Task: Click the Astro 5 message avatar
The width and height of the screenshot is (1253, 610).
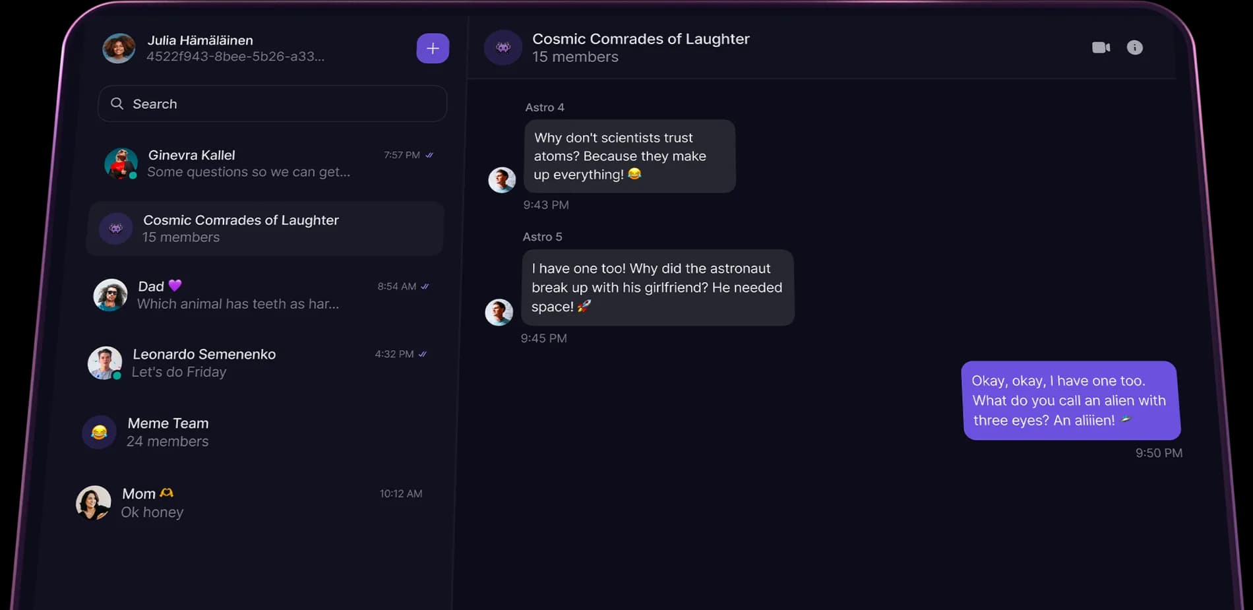Action: point(499,312)
